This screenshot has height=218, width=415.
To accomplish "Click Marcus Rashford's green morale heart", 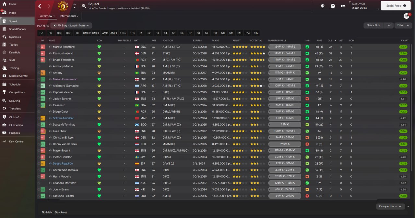I will (x=99, y=47).
